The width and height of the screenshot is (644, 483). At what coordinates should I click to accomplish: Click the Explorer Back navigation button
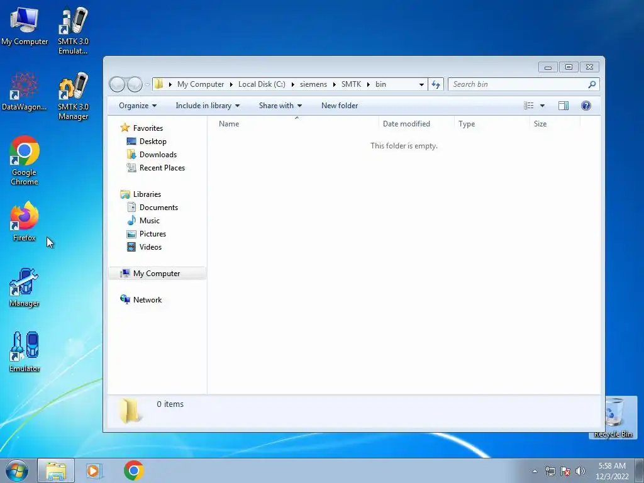click(x=117, y=85)
